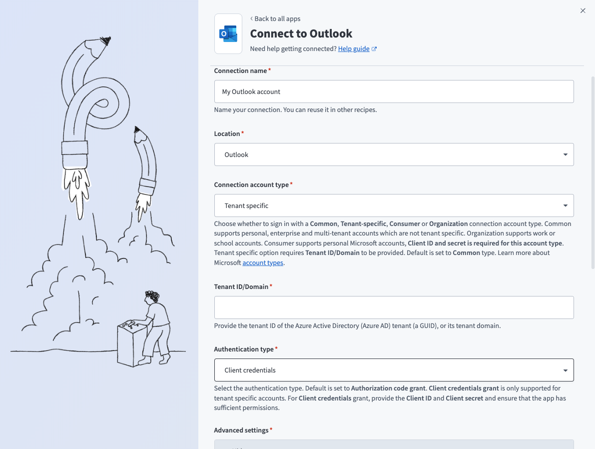This screenshot has width=595, height=449.
Task: Click the Location dropdown chevron
Action: click(565, 154)
